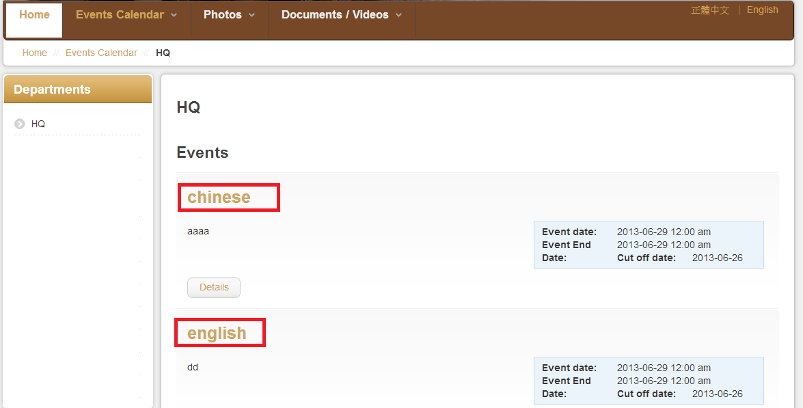Select the HQ breadcrumb item
Viewport: 803px width, 408px height.
pos(163,53)
